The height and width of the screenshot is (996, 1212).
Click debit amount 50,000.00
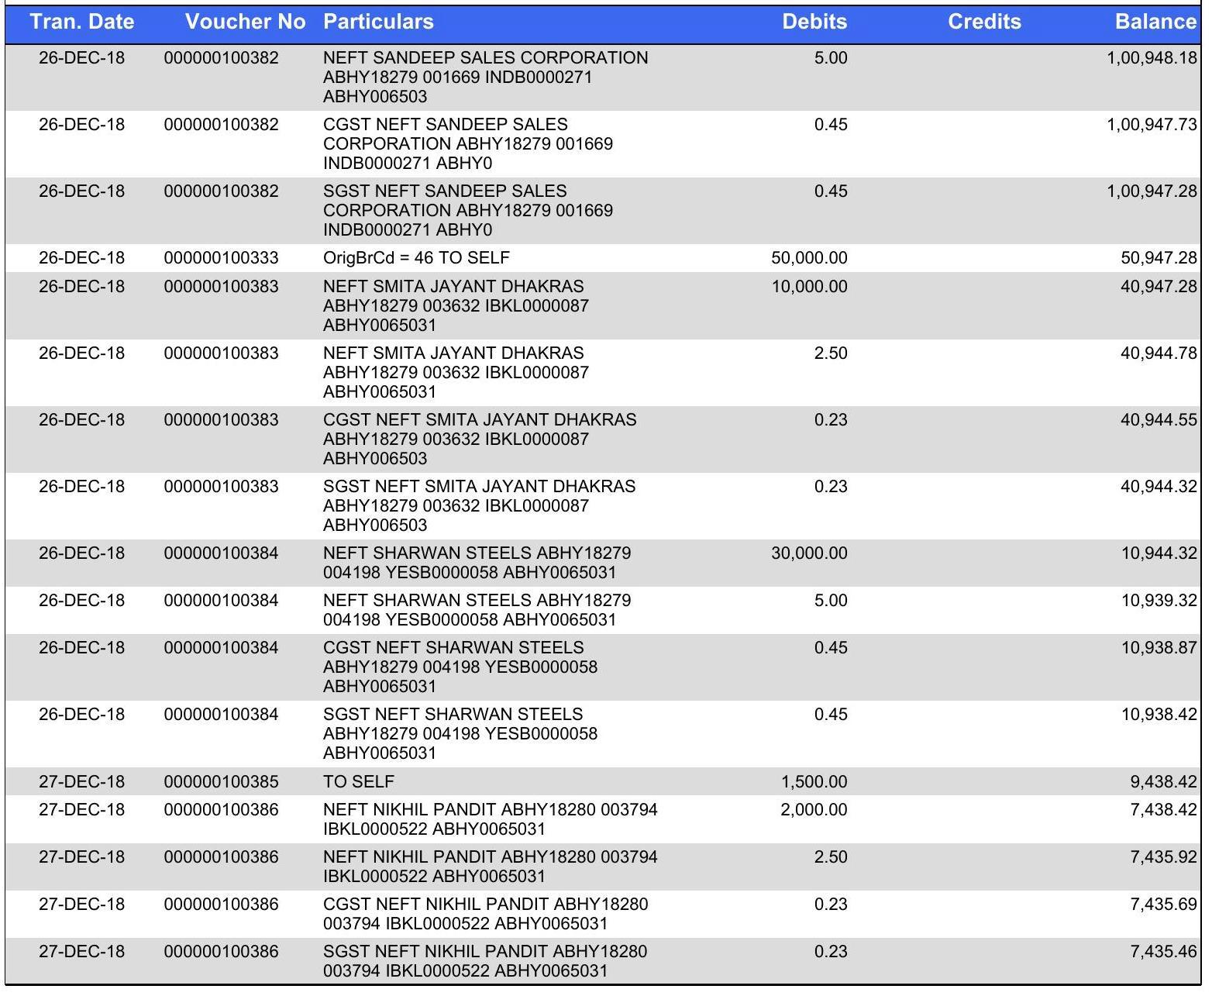tap(809, 258)
